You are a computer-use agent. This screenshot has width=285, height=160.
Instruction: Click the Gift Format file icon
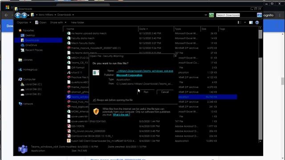69,68
